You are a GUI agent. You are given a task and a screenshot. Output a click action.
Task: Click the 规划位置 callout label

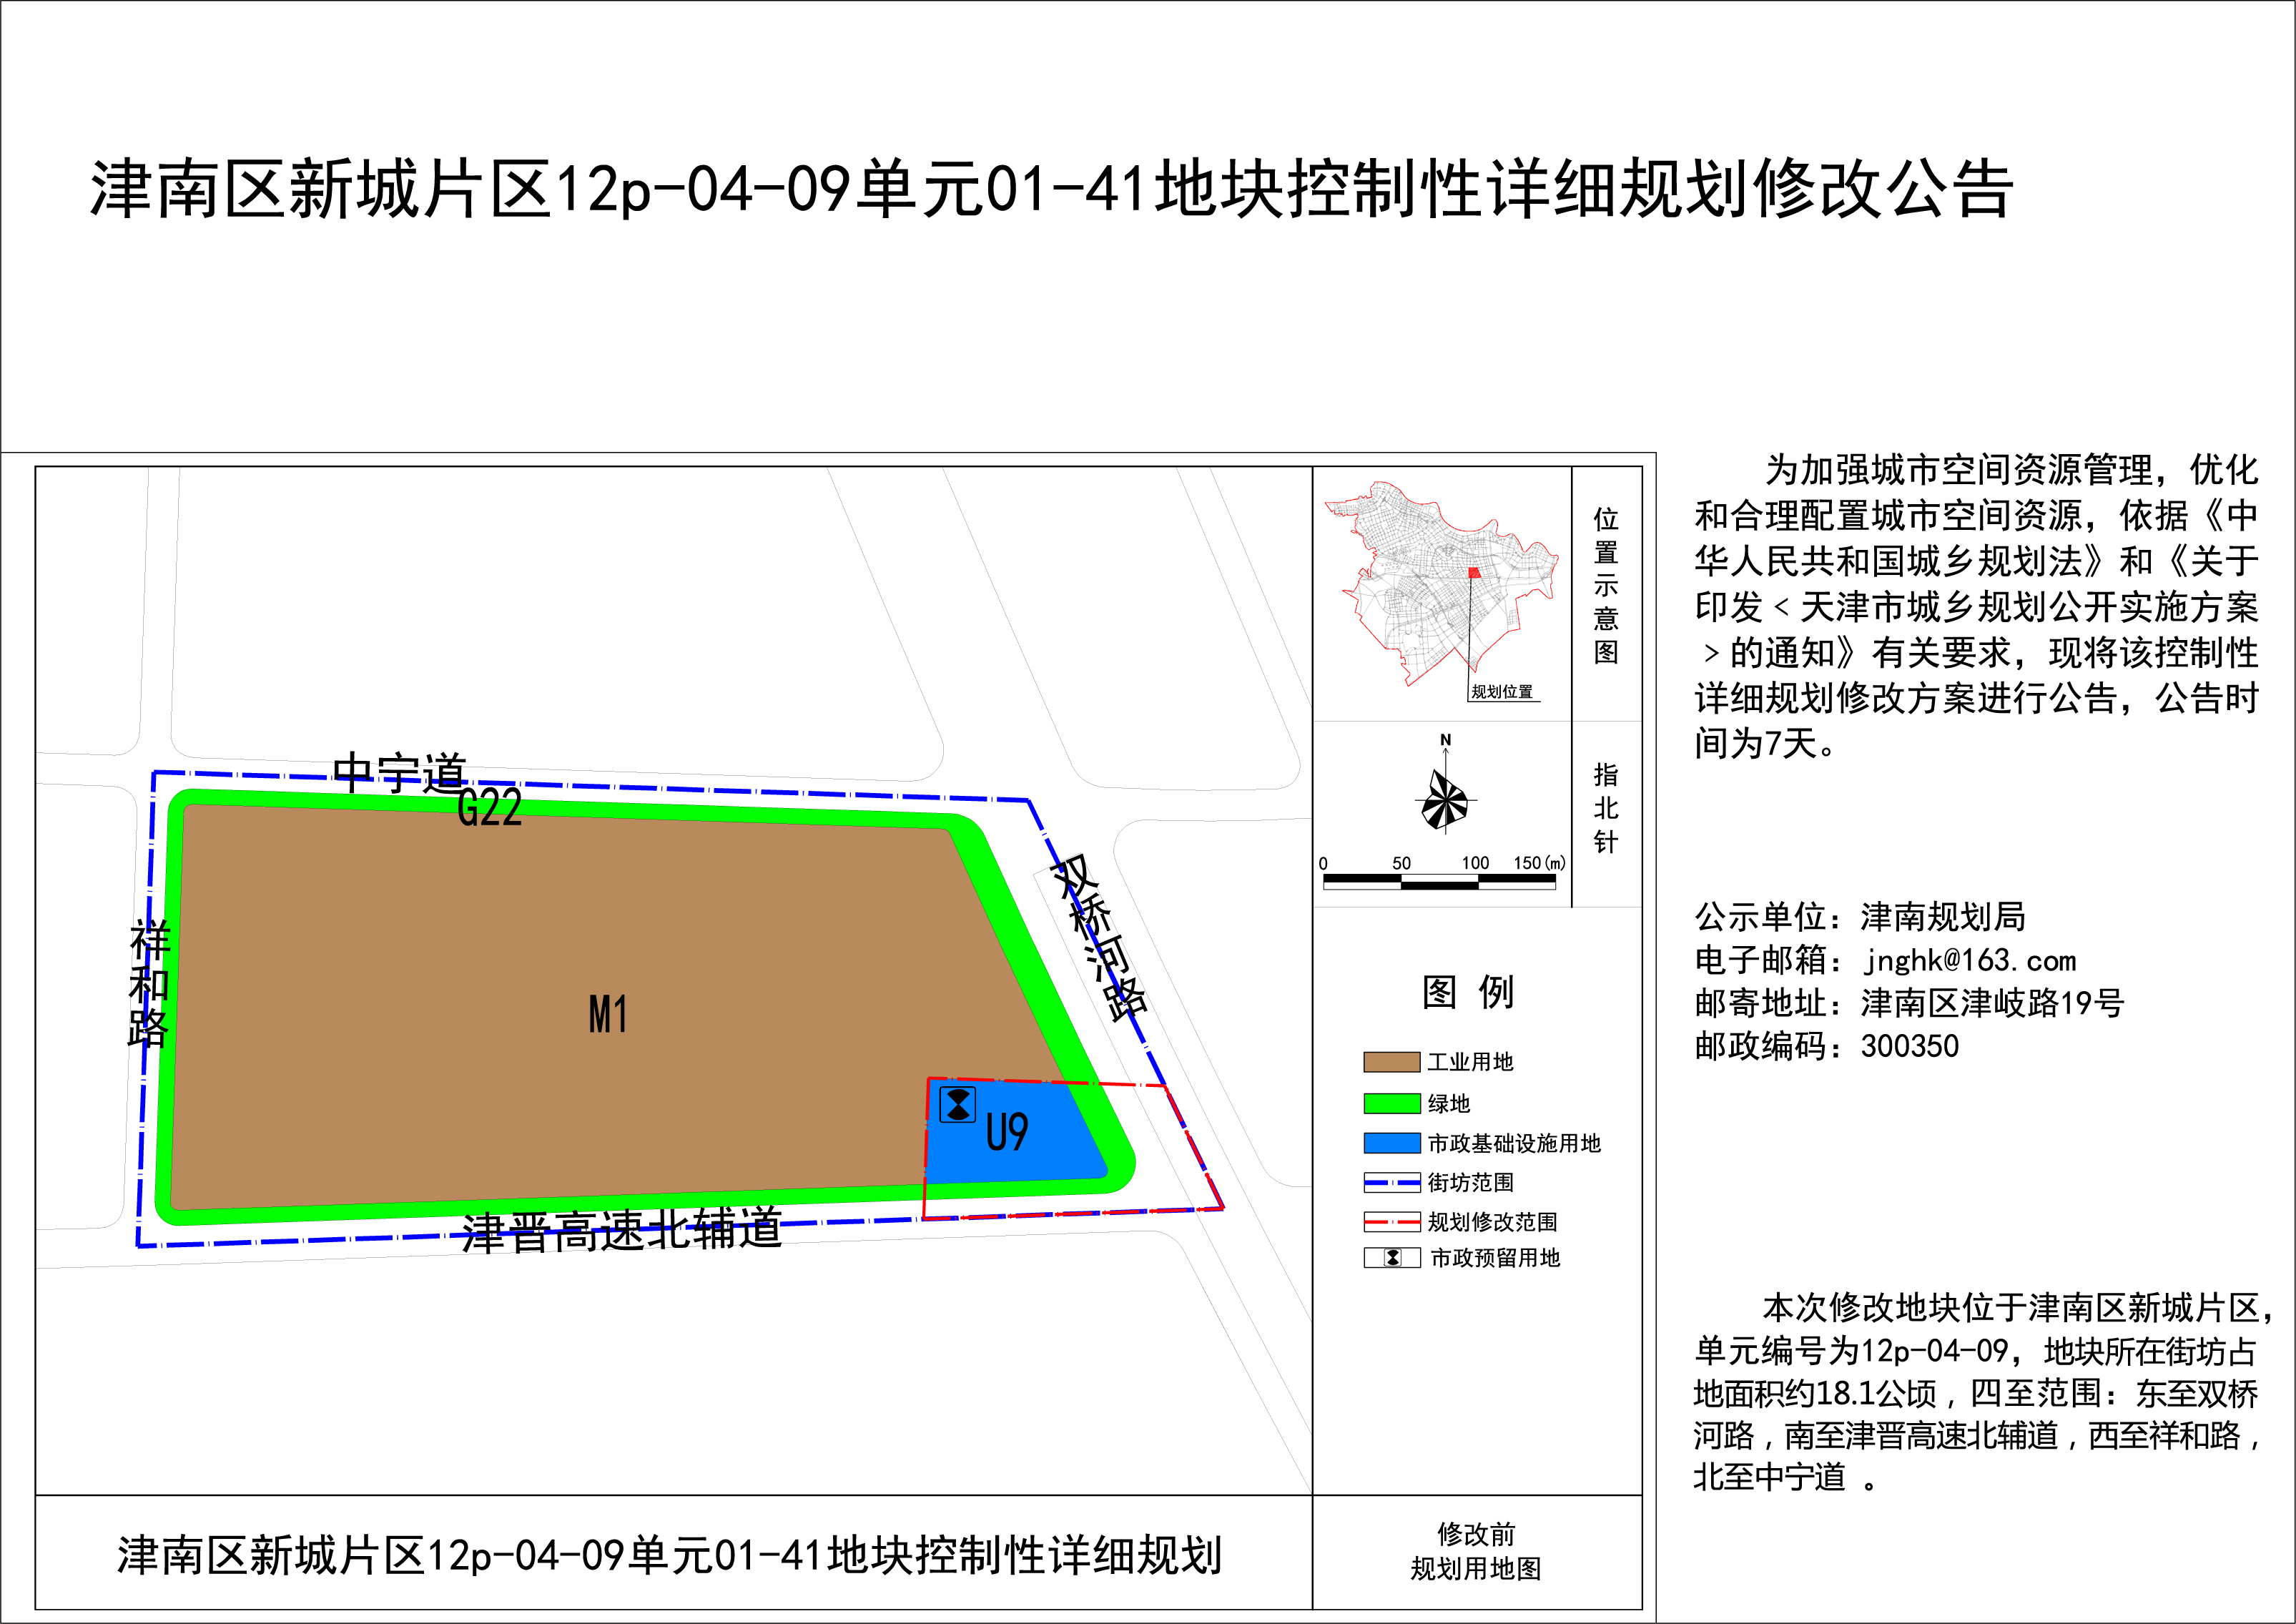(1502, 692)
